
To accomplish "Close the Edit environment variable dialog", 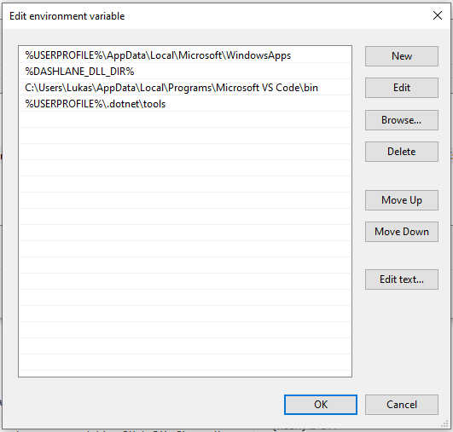I will pyautogui.click(x=438, y=15).
